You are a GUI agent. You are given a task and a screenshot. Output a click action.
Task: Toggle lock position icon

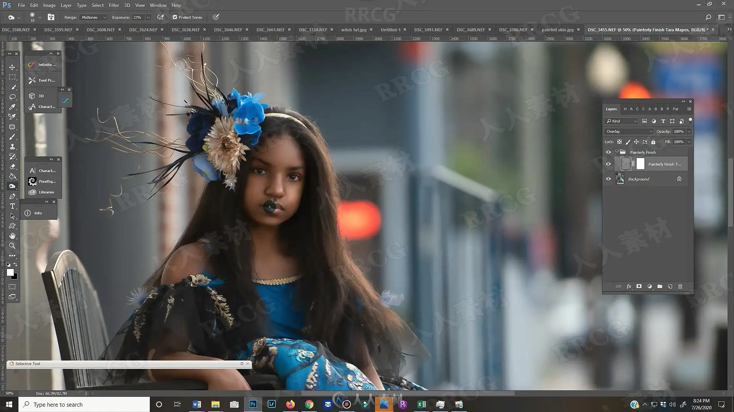(636, 142)
